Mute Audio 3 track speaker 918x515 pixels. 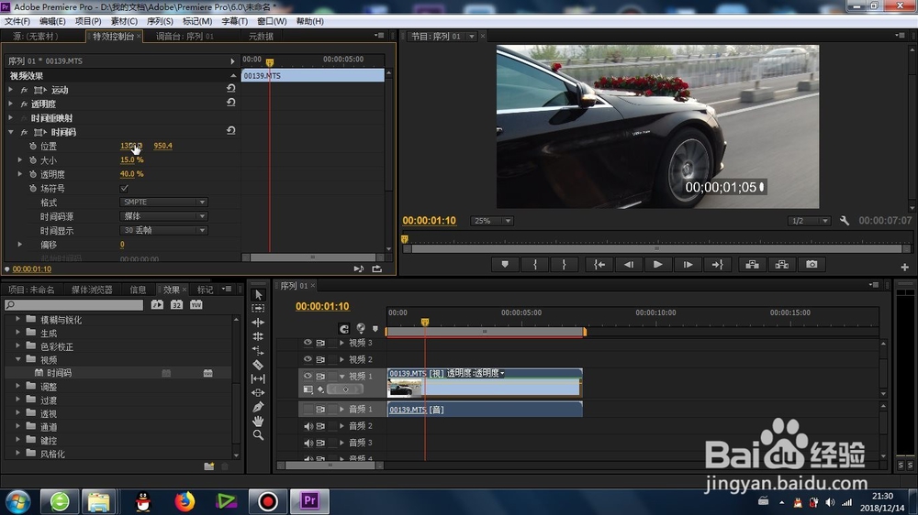click(x=308, y=443)
